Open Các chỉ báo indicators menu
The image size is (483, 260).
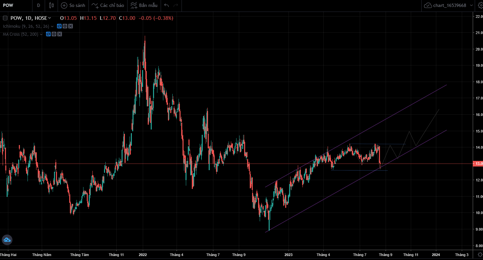click(x=108, y=5)
